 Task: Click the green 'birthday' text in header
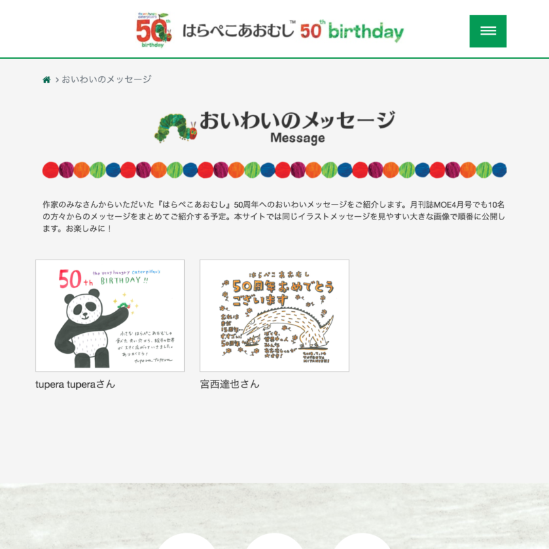(x=366, y=32)
